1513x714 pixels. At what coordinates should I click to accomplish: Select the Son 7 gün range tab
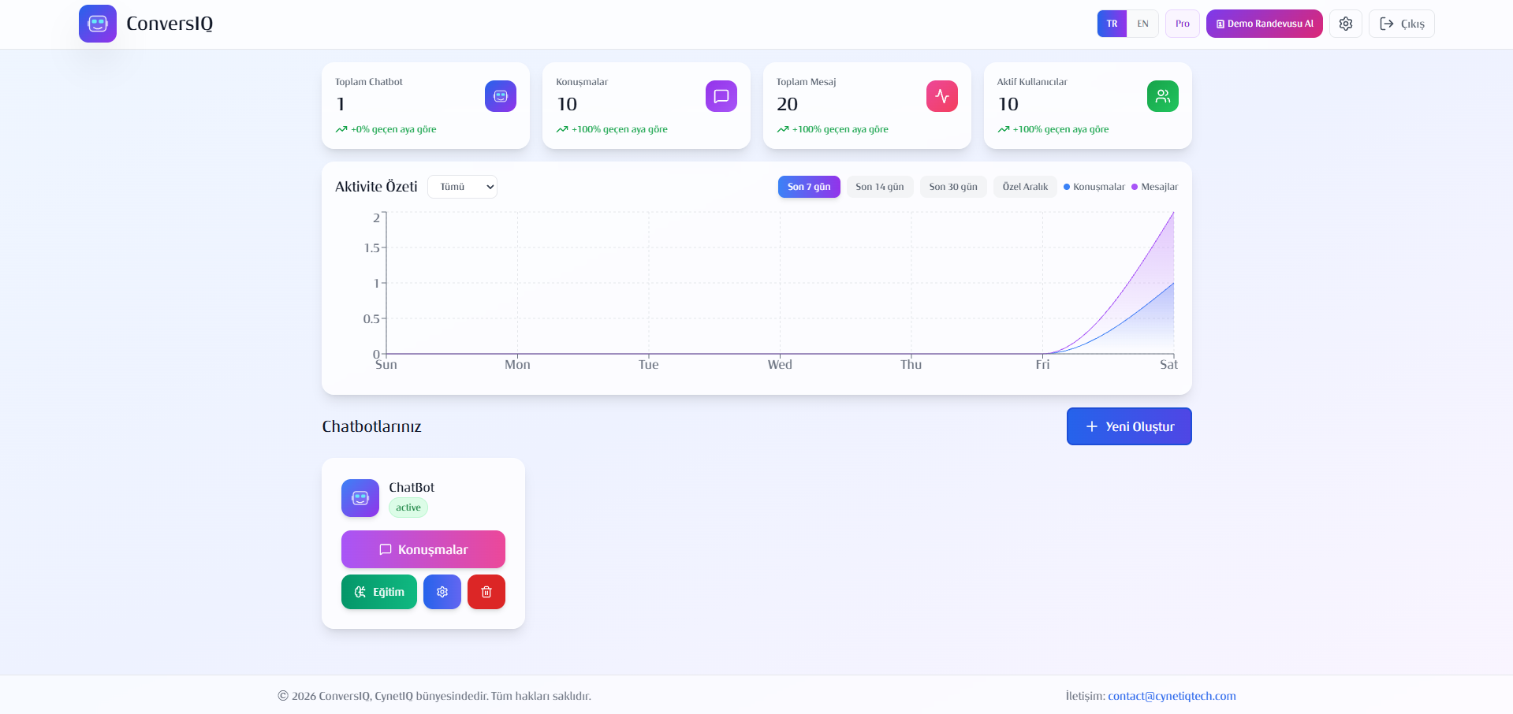click(x=809, y=187)
